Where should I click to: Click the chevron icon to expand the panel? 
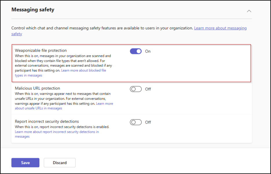[x=249, y=11]
